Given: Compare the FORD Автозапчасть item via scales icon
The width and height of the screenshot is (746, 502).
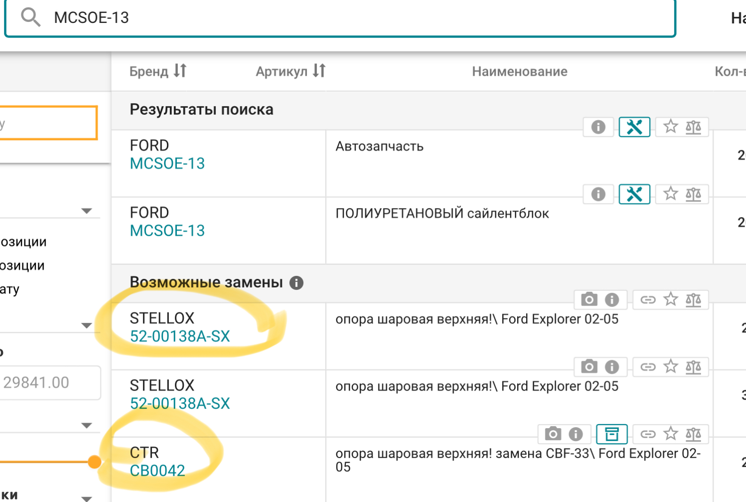Looking at the screenshot, I should 694,127.
